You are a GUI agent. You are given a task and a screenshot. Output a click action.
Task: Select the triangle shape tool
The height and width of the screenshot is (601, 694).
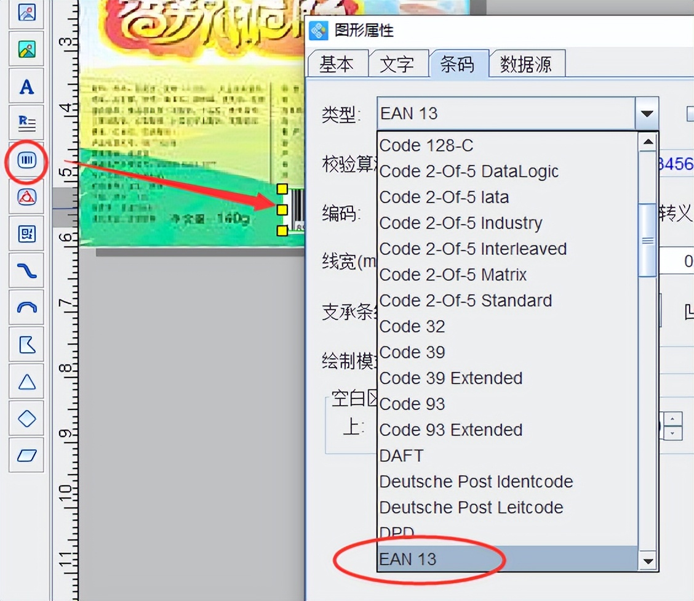click(x=26, y=381)
